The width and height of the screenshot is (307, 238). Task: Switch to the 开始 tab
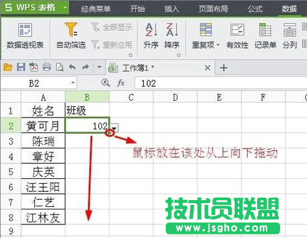click(138, 9)
